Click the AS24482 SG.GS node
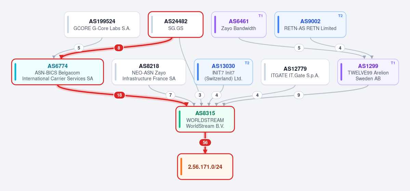 (176, 25)
